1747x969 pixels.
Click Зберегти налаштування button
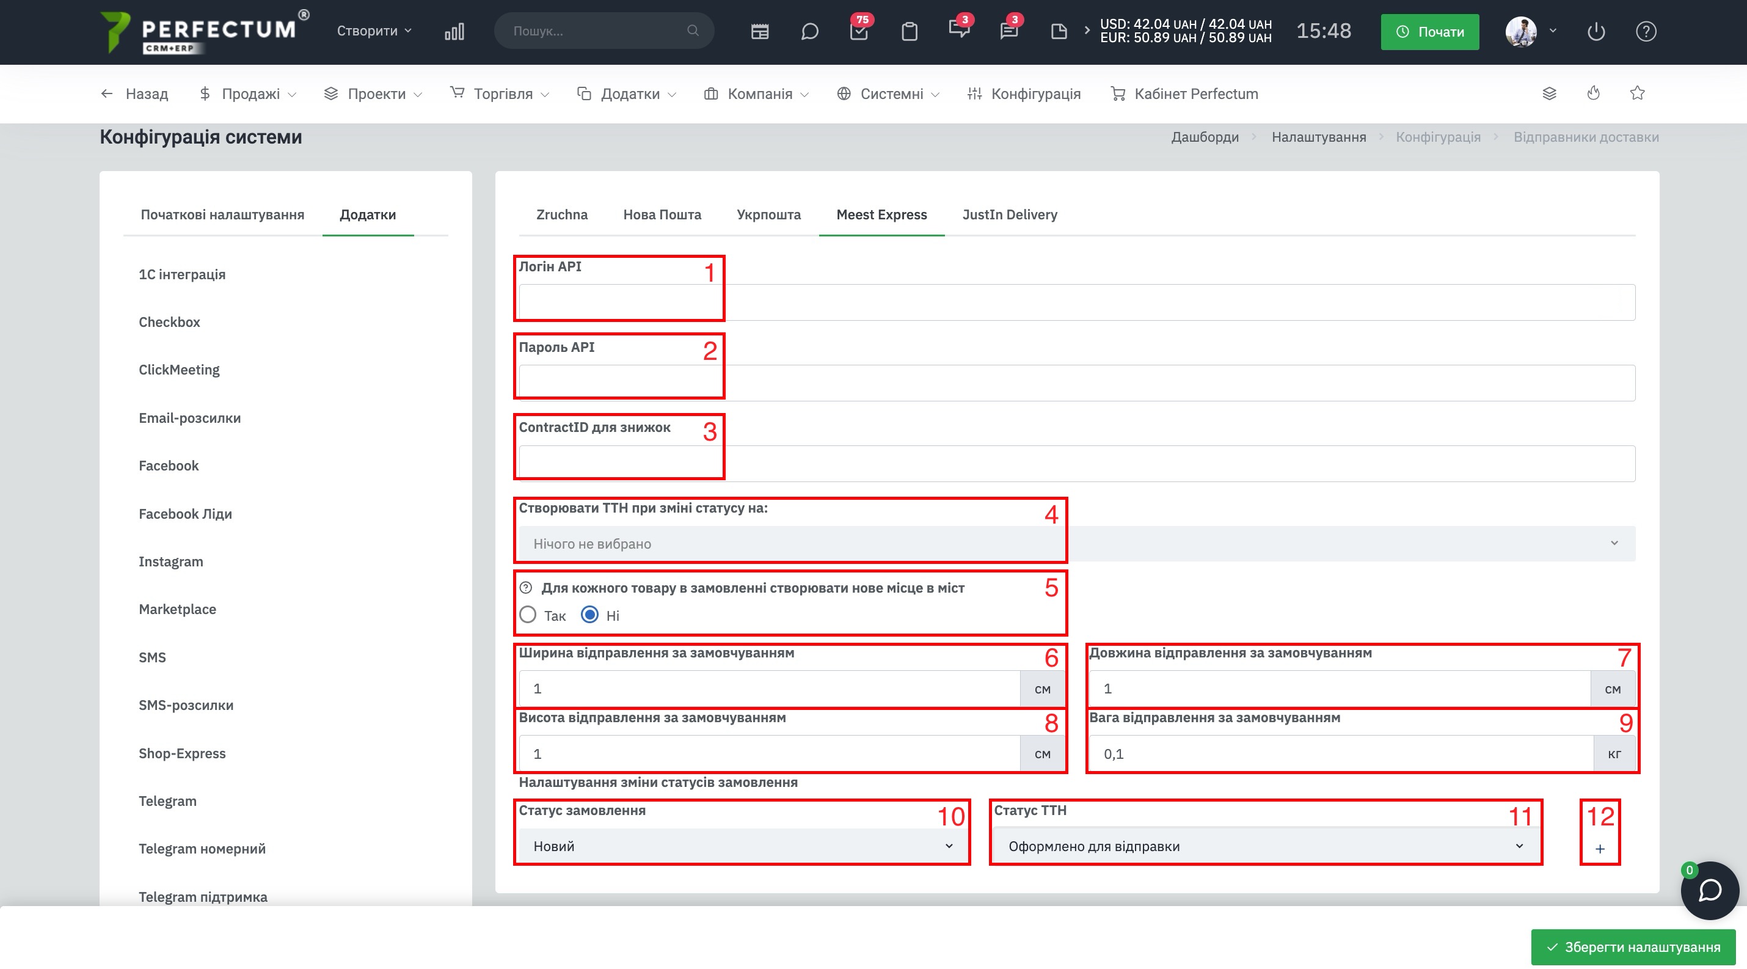(1632, 946)
